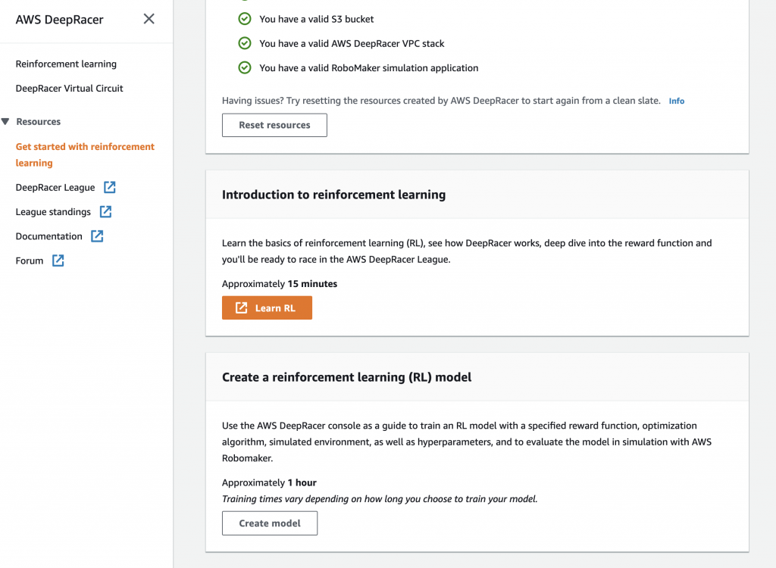Open the Reinforcement learning menu item

[x=66, y=64]
